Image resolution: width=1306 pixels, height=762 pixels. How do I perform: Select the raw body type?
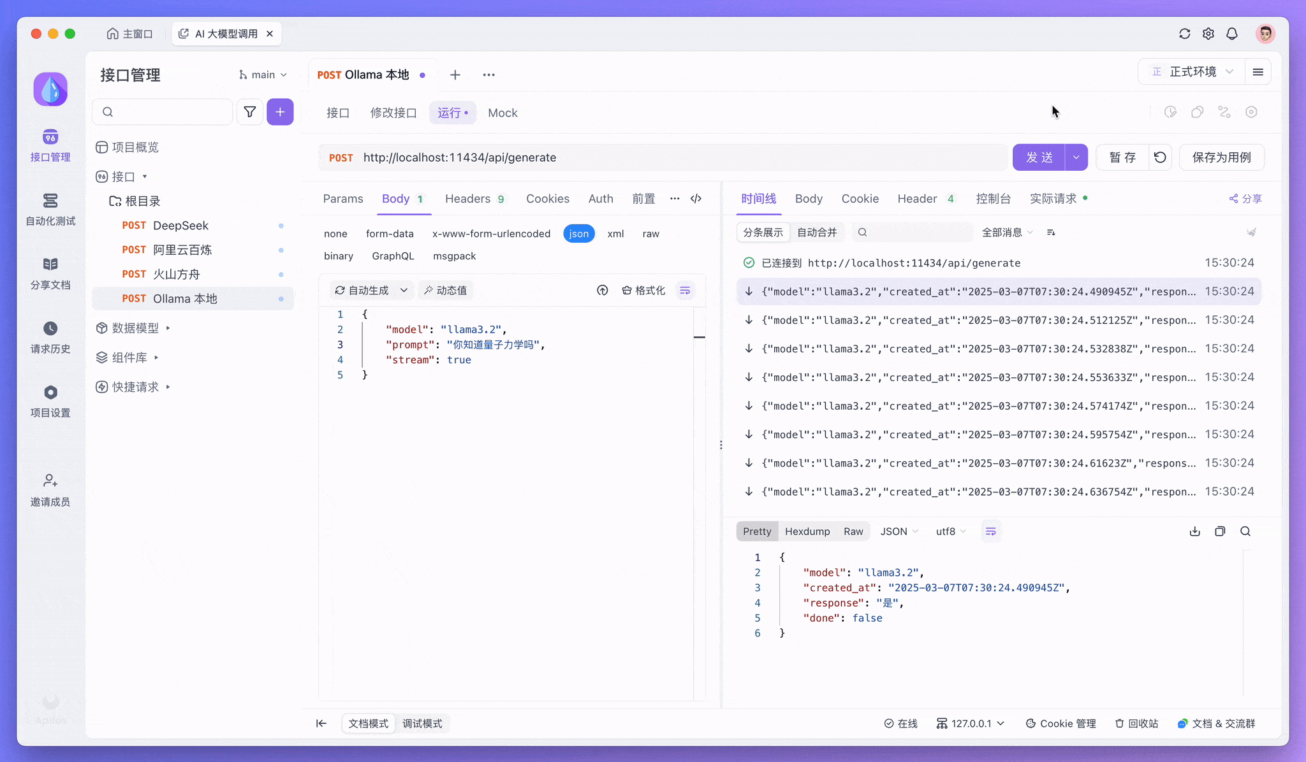point(650,234)
